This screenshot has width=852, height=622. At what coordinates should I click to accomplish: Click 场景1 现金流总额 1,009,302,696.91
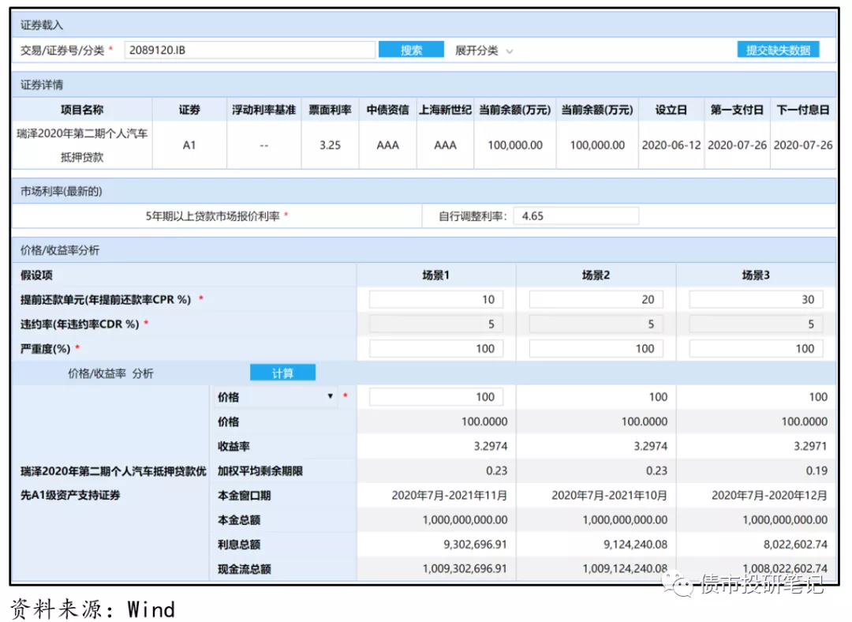465,568
